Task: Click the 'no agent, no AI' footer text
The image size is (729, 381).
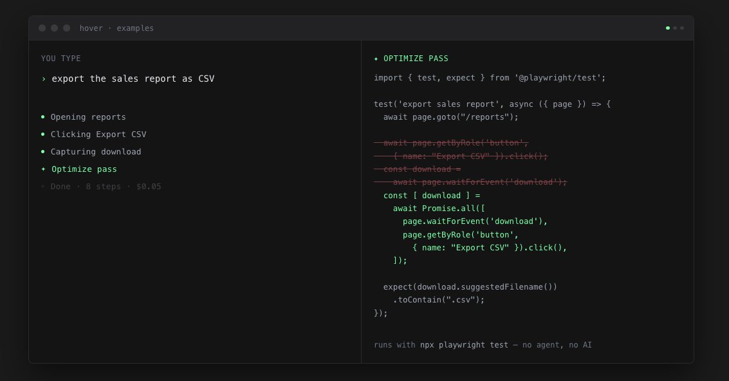Action: [x=557, y=345]
